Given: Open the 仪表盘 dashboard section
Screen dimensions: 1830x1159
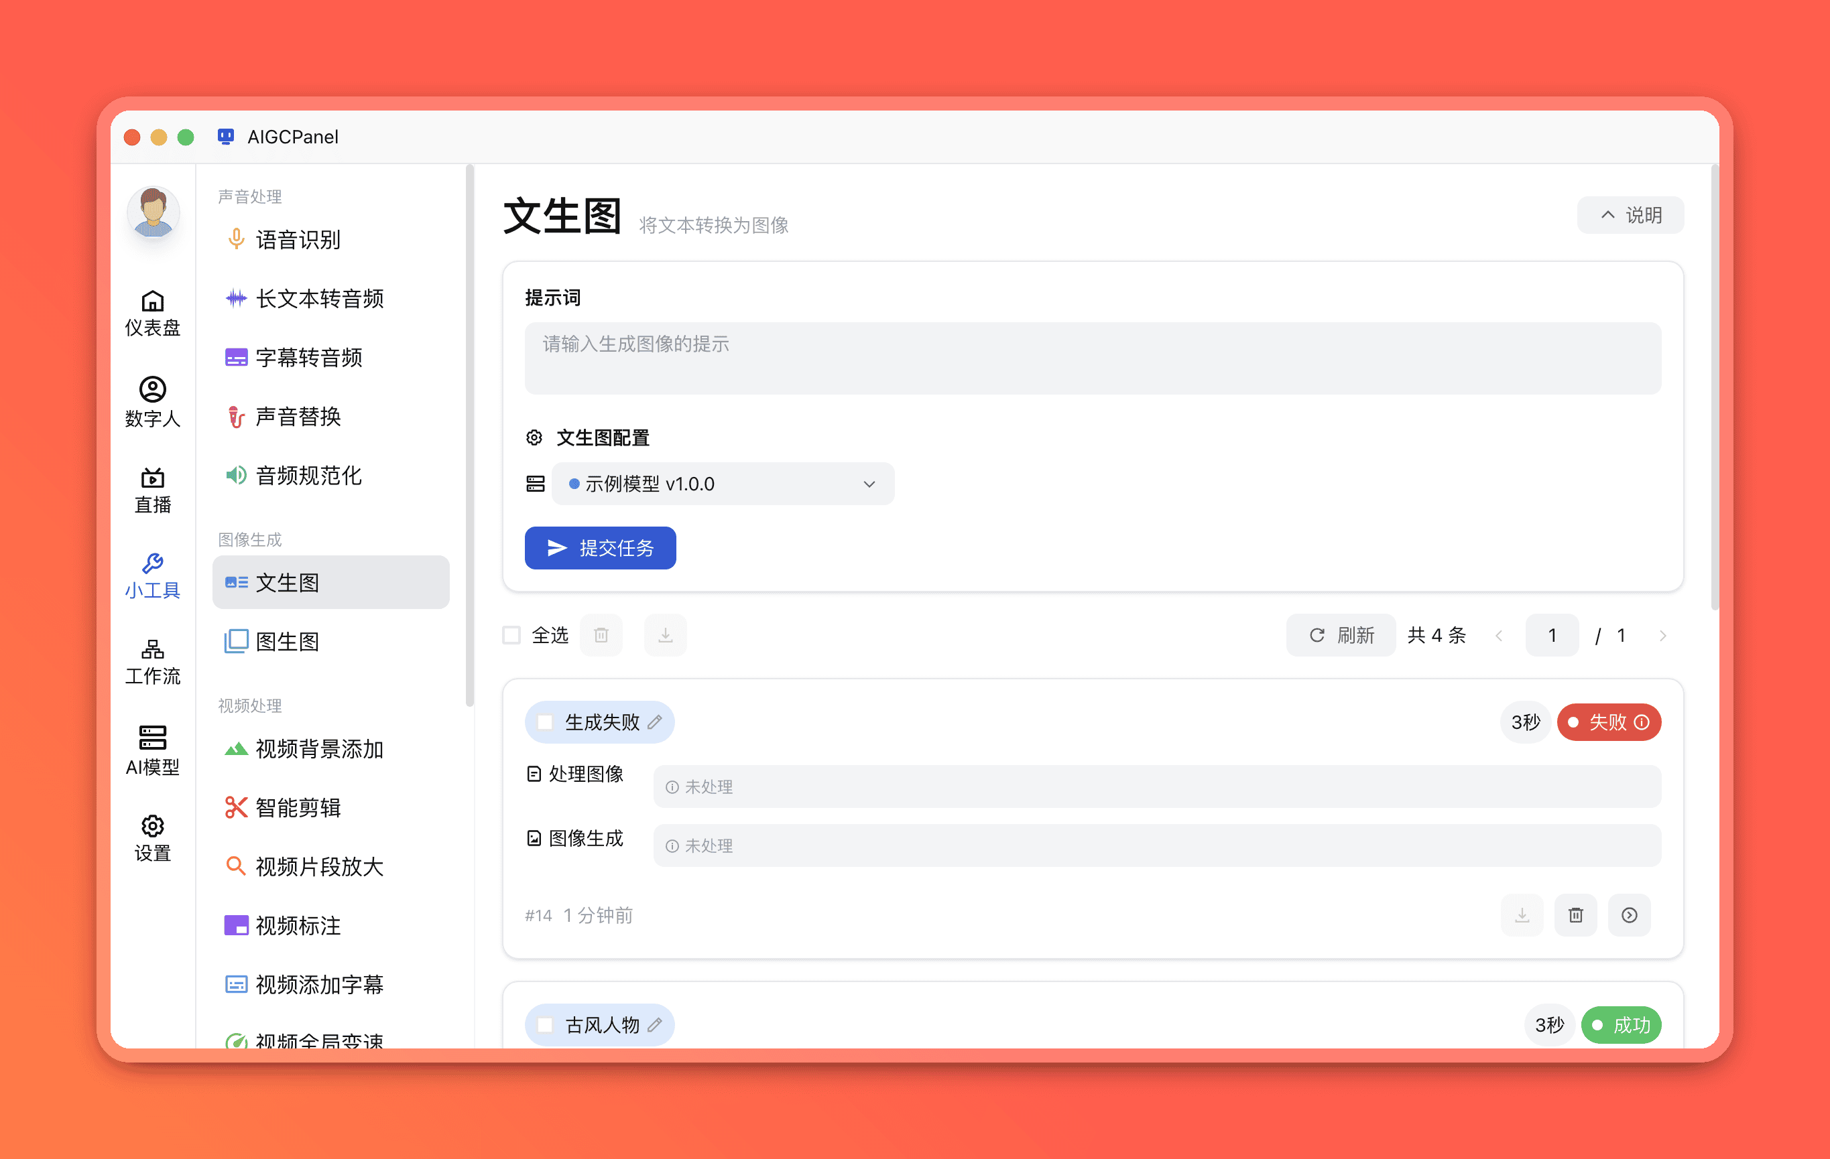Looking at the screenshot, I should pyautogui.click(x=152, y=313).
